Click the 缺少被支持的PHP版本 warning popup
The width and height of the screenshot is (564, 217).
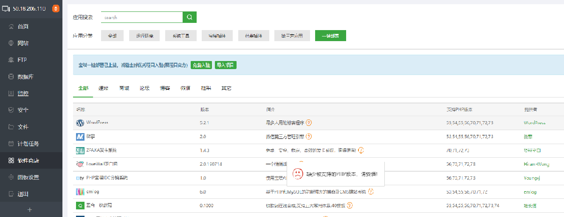coord(336,174)
